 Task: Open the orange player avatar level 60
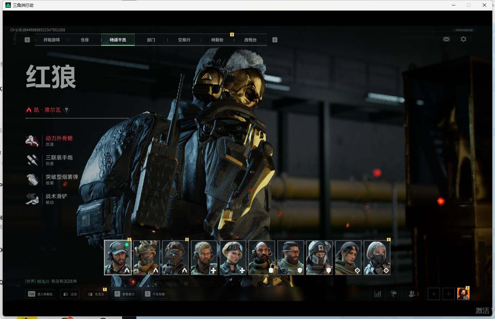click(463, 294)
